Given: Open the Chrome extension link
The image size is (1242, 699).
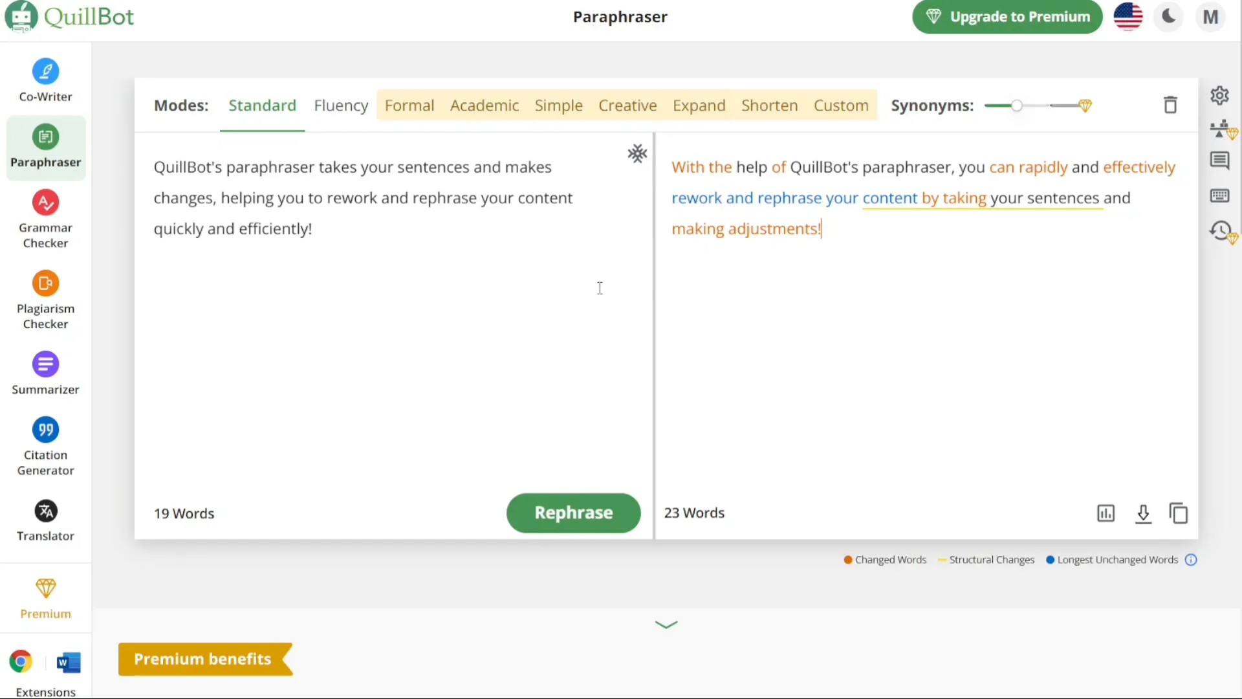Looking at the screenshot, I should tap(21, 661).
